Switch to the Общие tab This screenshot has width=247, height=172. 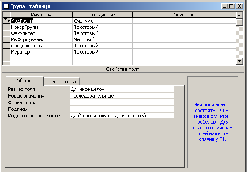[x=24, y=81]
